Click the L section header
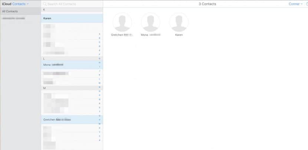This screenshot has height=150, width=308. pos(71,59)
